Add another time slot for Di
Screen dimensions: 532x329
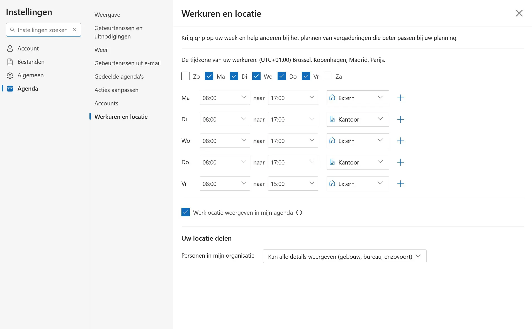400,119
